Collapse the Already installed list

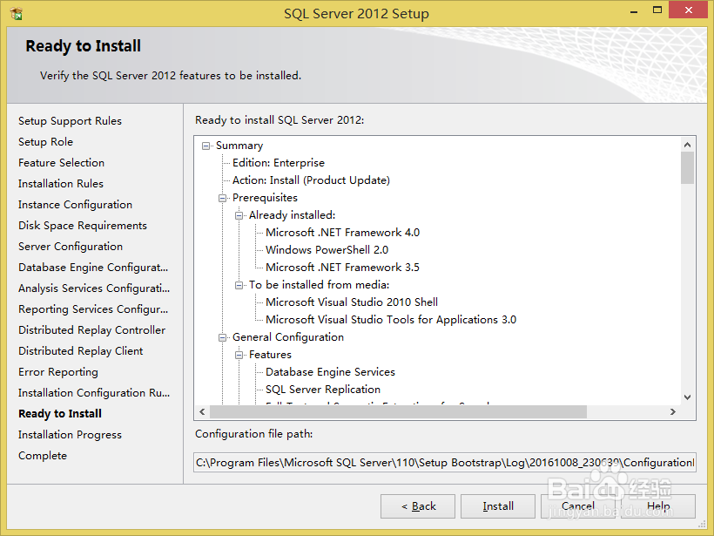pyautogui.click(x=240, y=214)
